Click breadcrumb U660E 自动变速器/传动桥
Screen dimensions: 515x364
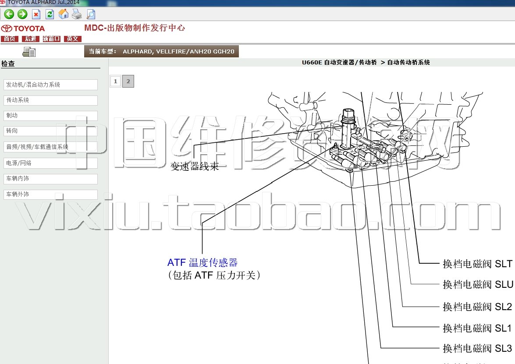pos(339,62)
